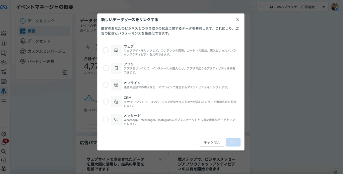Open データセット in the sidebar
This screenshot has height=174, width=343.
click(39, 41)
